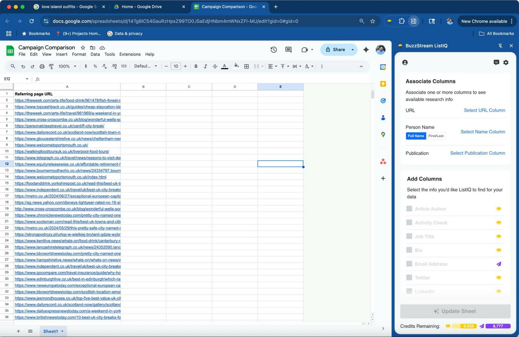Open the fill color tool
The height and width of the screenshot is (337, 519).
coord(236,66)
